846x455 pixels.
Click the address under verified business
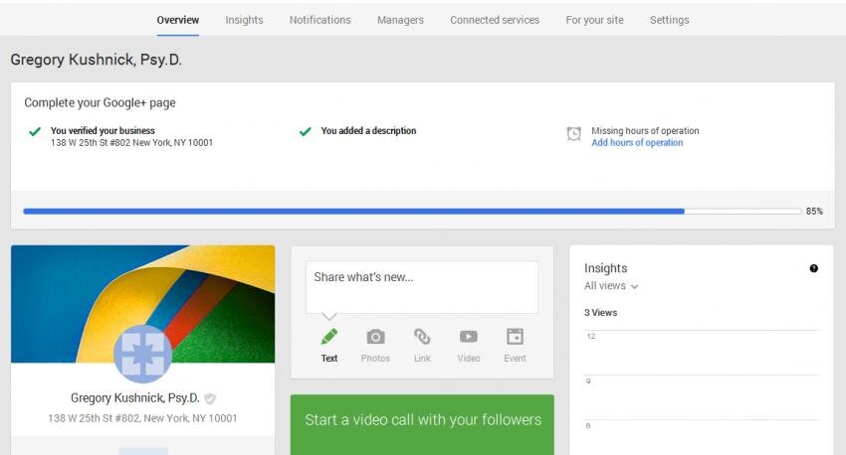131,143
